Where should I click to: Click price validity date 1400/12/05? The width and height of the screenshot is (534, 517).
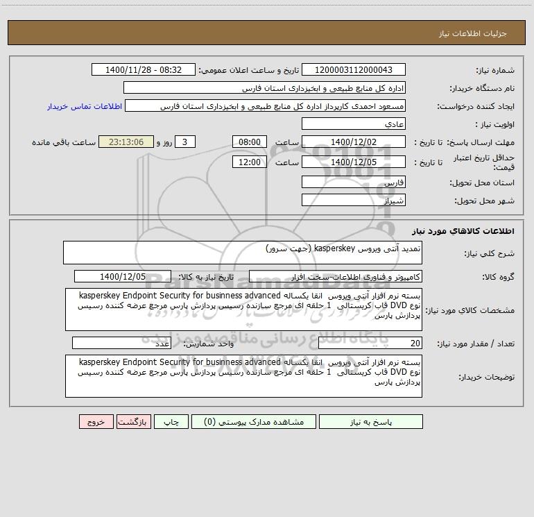[354, 162]
